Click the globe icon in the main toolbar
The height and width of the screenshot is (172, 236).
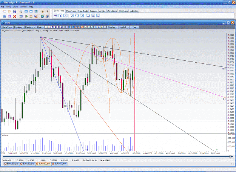pos(42,16)
